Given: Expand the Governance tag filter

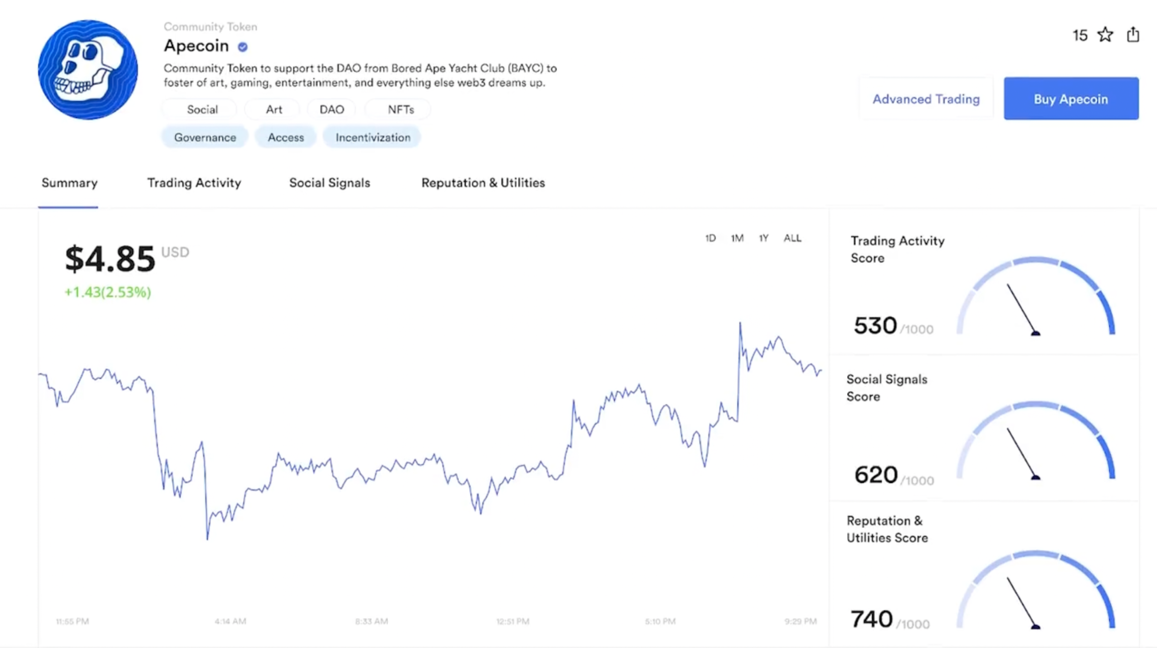Looking at the screenshot, I should coord(205,137).
